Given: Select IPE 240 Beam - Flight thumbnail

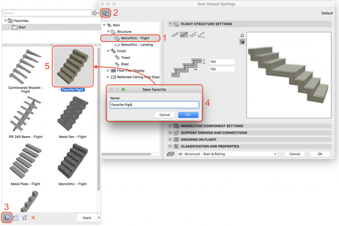Looking at the screenshot, I should tap(25, 114).
